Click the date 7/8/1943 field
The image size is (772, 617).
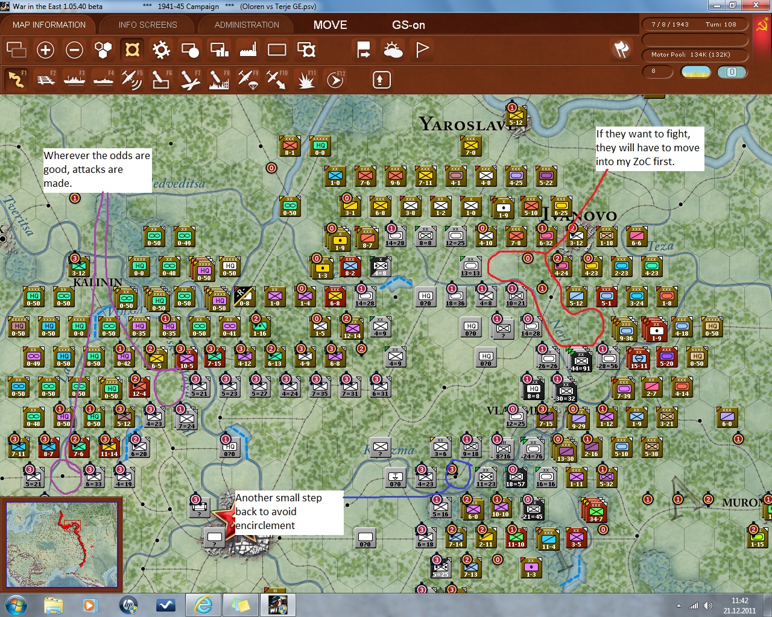coord(694,25)
